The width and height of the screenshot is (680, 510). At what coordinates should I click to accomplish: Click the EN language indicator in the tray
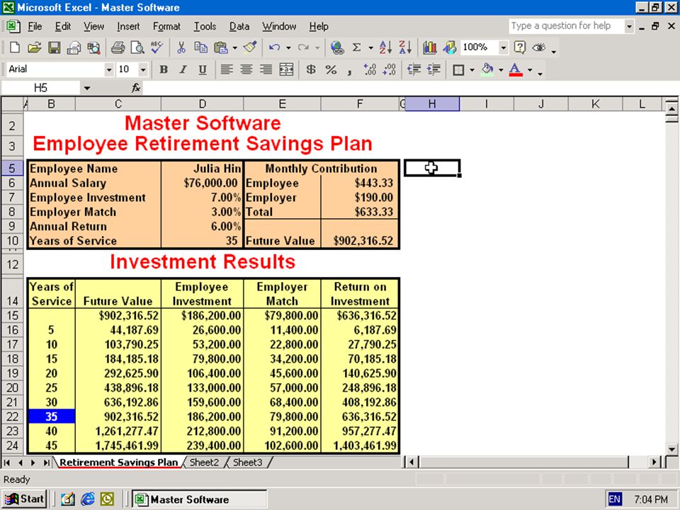615,499
